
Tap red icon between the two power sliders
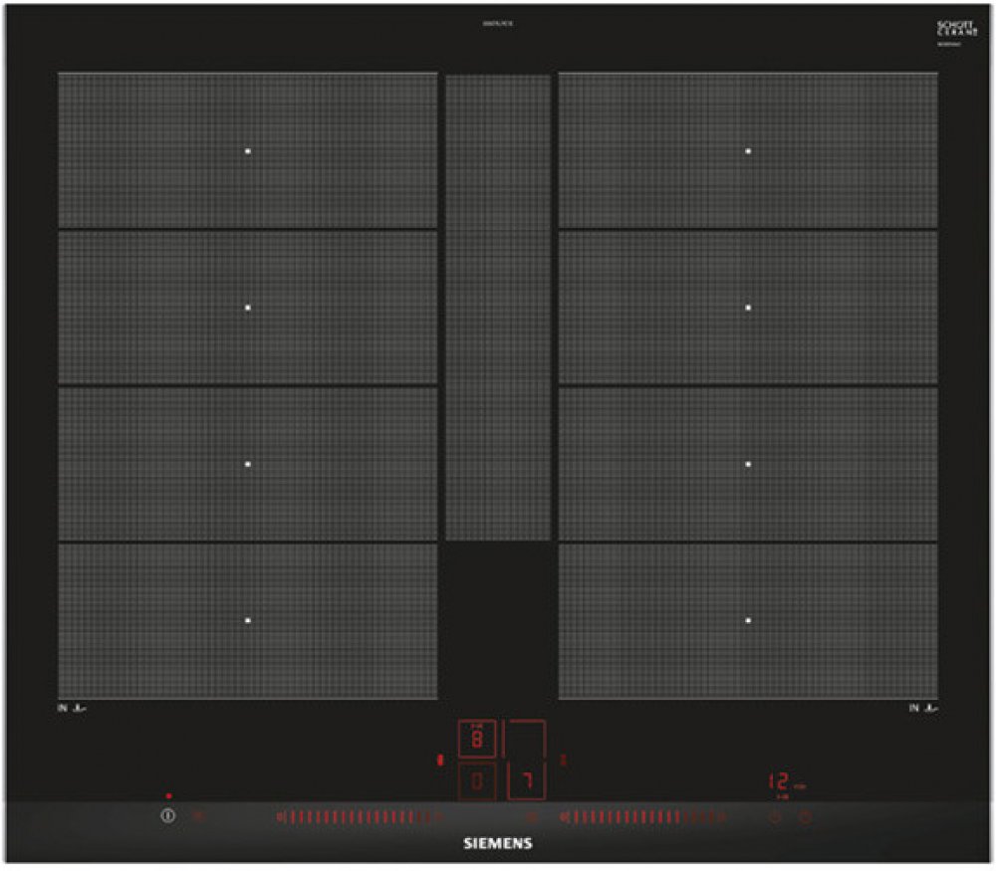(x=531, y=817)
